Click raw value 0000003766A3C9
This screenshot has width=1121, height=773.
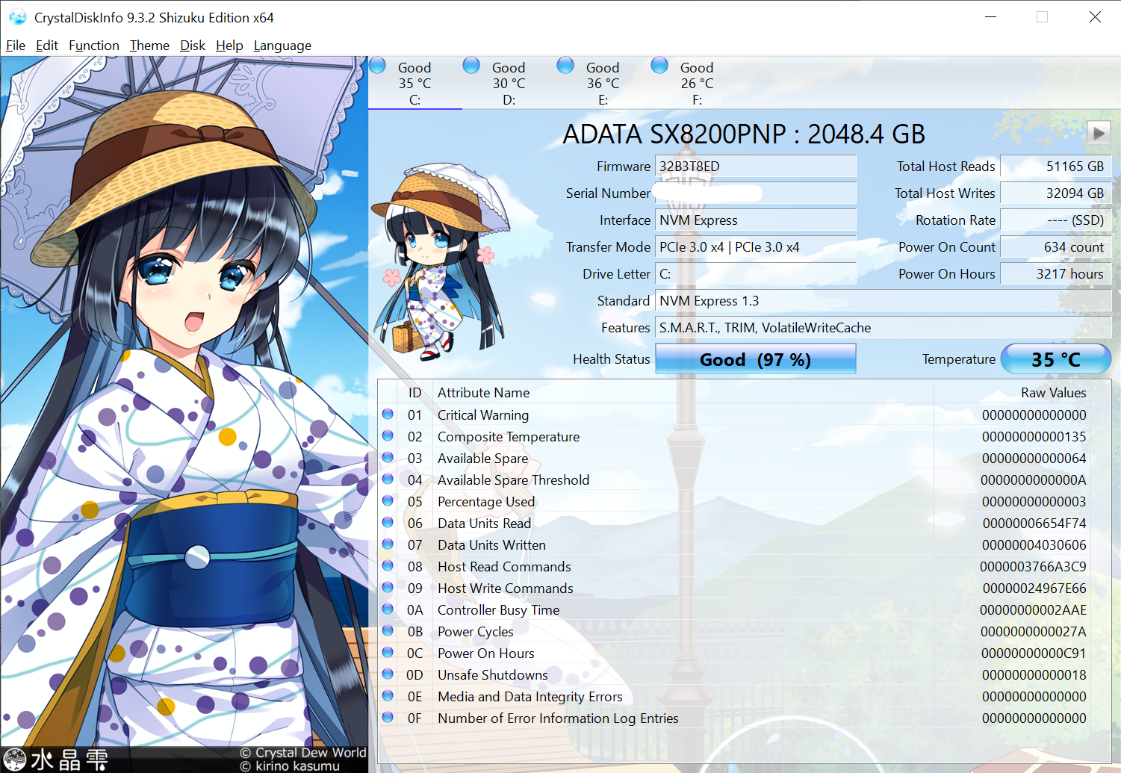tap(1033, 567)
